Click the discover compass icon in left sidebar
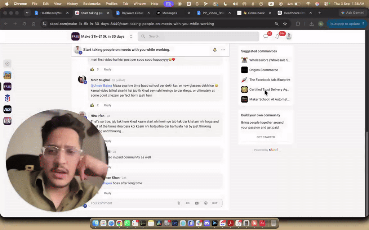Image resolution: width=369 pixels, height=230 pixels. pyautogui.click(x=7, y=64)
